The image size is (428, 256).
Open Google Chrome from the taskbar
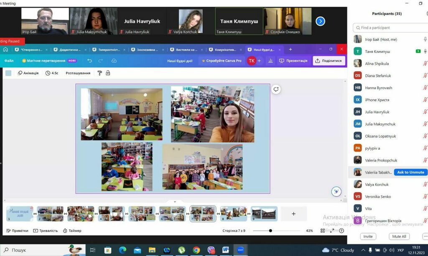(x=196, y=250)
